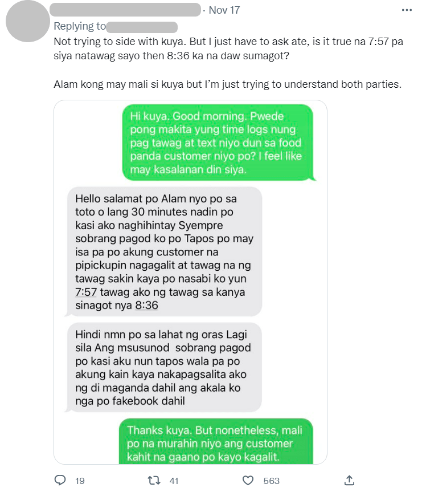Open the attached chat screenshot image
Screen dimensions: 422x492
[190, 282]
